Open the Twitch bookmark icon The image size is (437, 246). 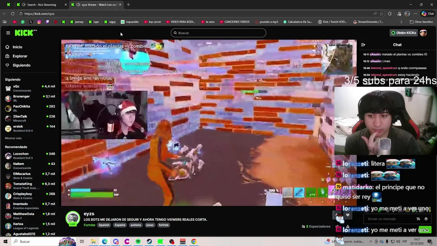tap(47, 22)
